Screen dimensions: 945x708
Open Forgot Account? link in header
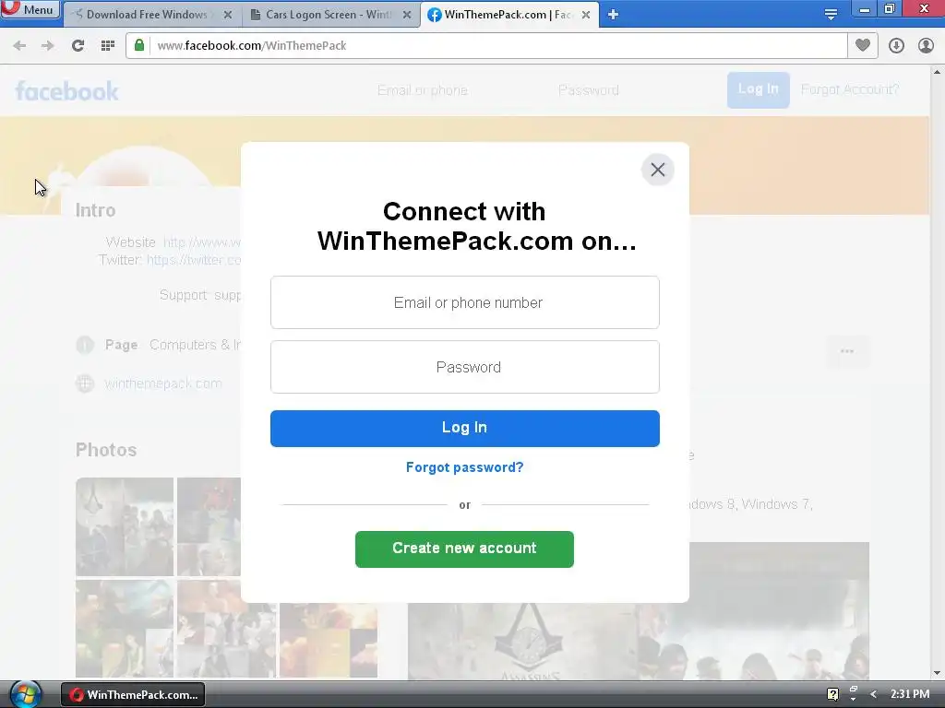[x=850, y=89]
